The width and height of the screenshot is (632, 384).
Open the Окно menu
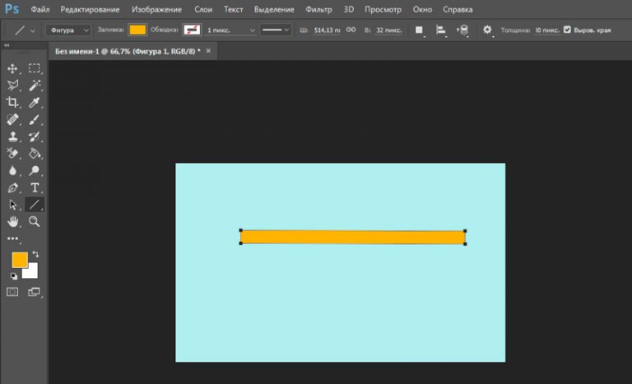click(422, 9)
